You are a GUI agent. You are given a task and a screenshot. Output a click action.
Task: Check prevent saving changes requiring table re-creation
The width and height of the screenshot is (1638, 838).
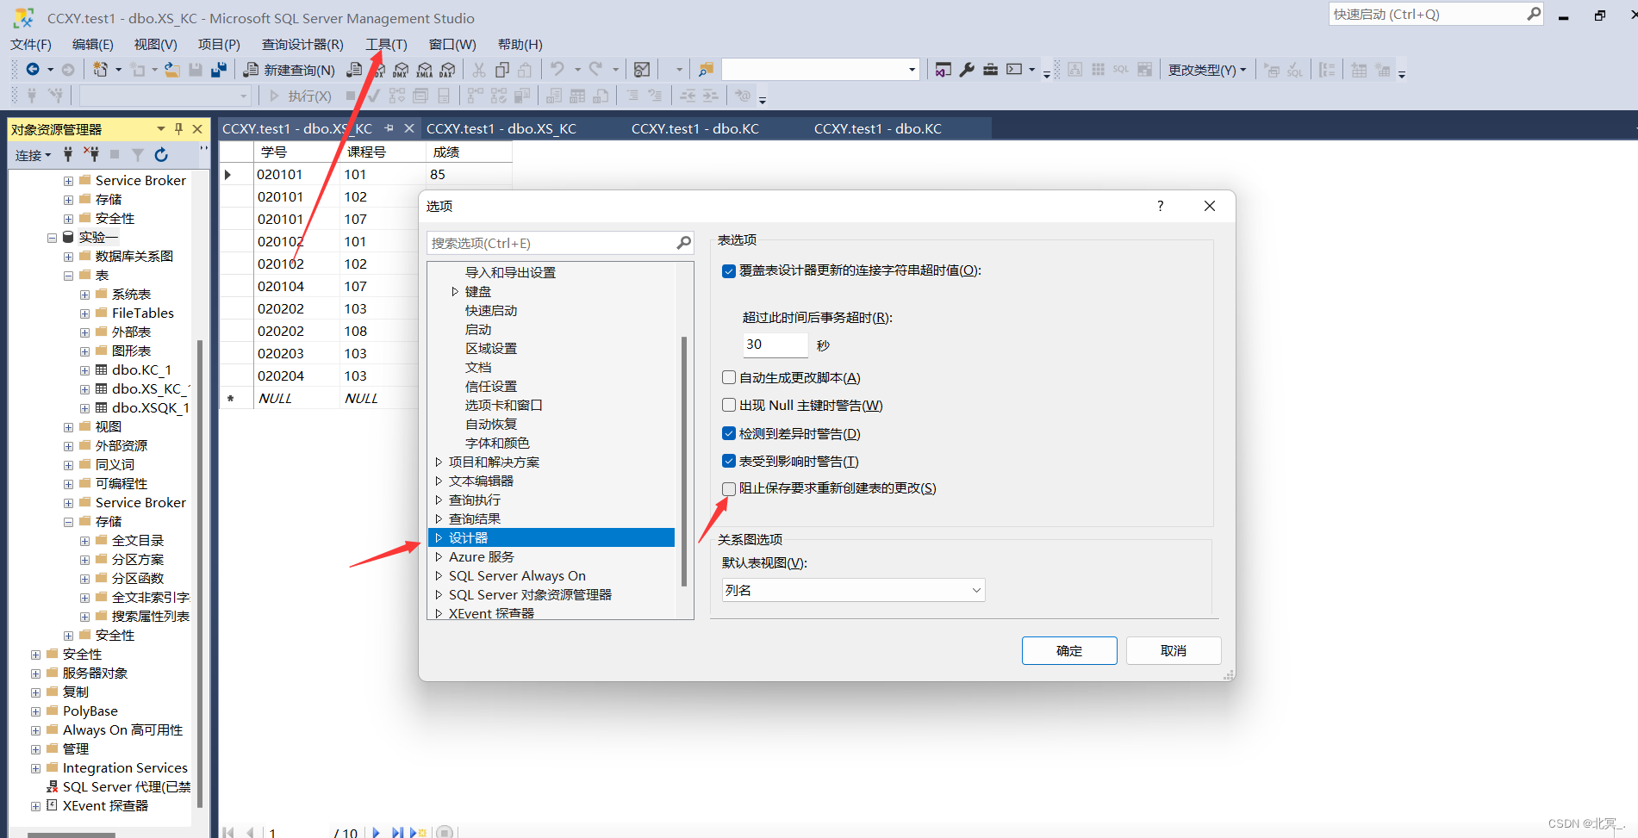click(729, 488)
